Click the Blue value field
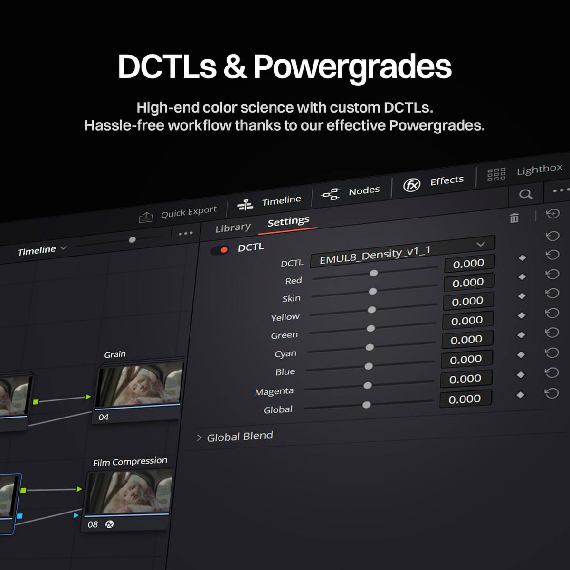The width and height of the screenshot is (570, 570). [x=466, y=360]
